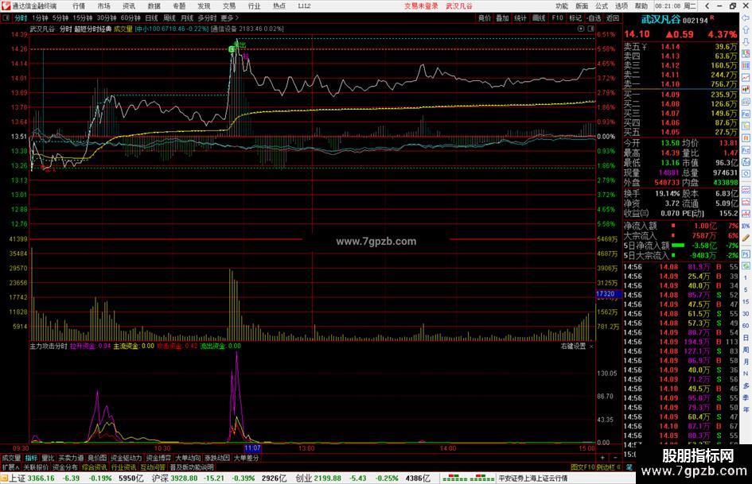Select the 大单动向 indicator tab

(188, 458)
